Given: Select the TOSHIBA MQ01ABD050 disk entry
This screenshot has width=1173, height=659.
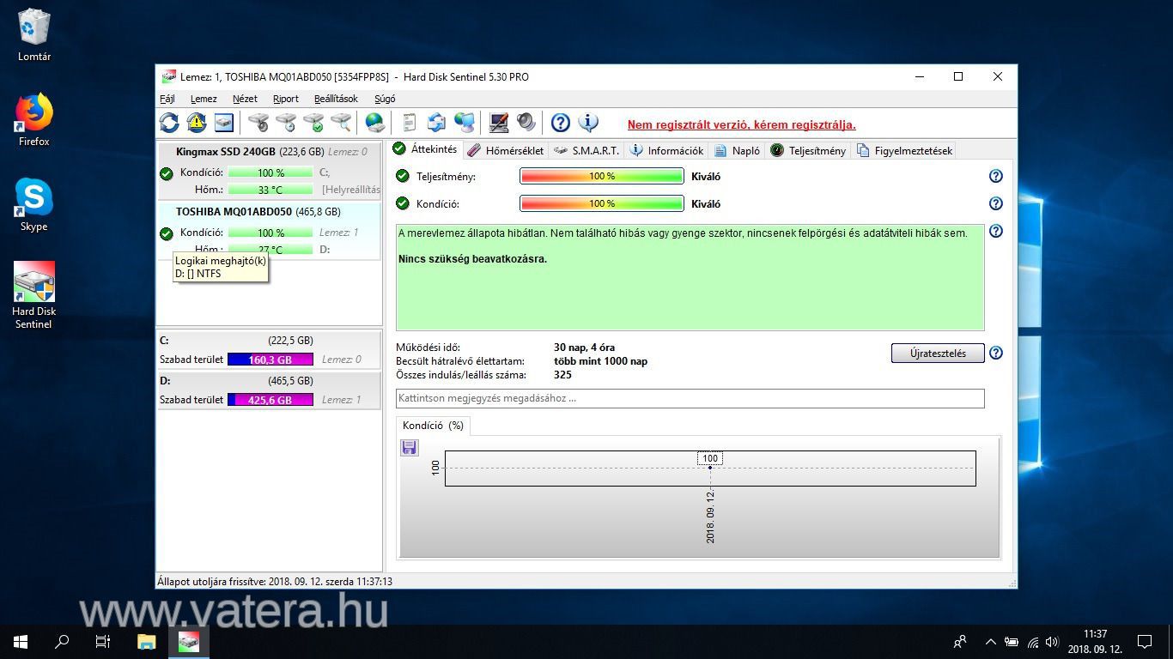Looking at the screenshot, I should 269,230.
